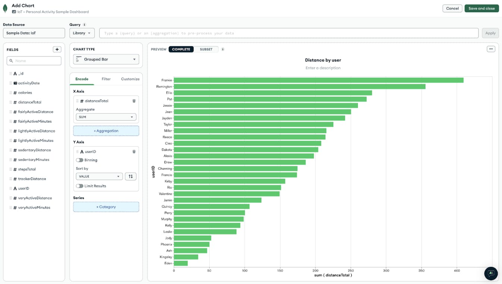Select the lightlyActiveDistance field
The image size is (502, 284).
coord(37,131)
